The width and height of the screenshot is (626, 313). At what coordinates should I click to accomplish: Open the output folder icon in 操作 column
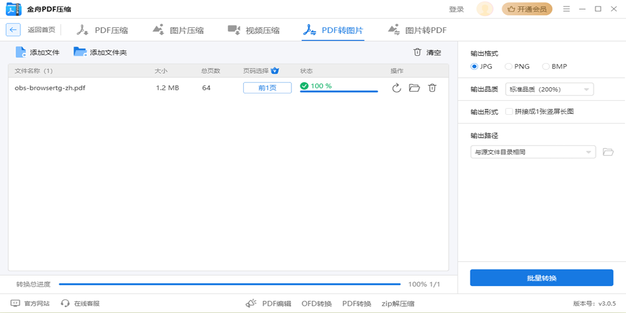click(x=414, y=88)
